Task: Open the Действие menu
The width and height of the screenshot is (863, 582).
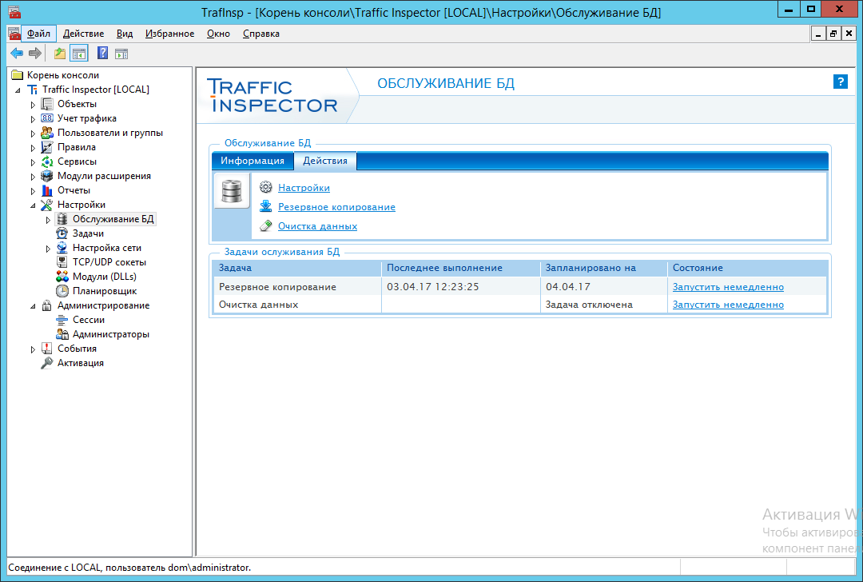Action: [x=84, y=34]
